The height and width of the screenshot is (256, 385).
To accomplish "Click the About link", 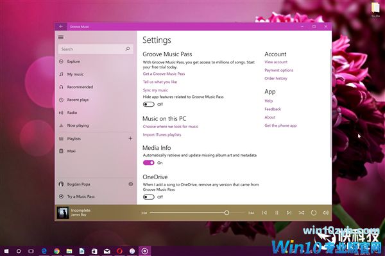I will click(x=270, y=117).
